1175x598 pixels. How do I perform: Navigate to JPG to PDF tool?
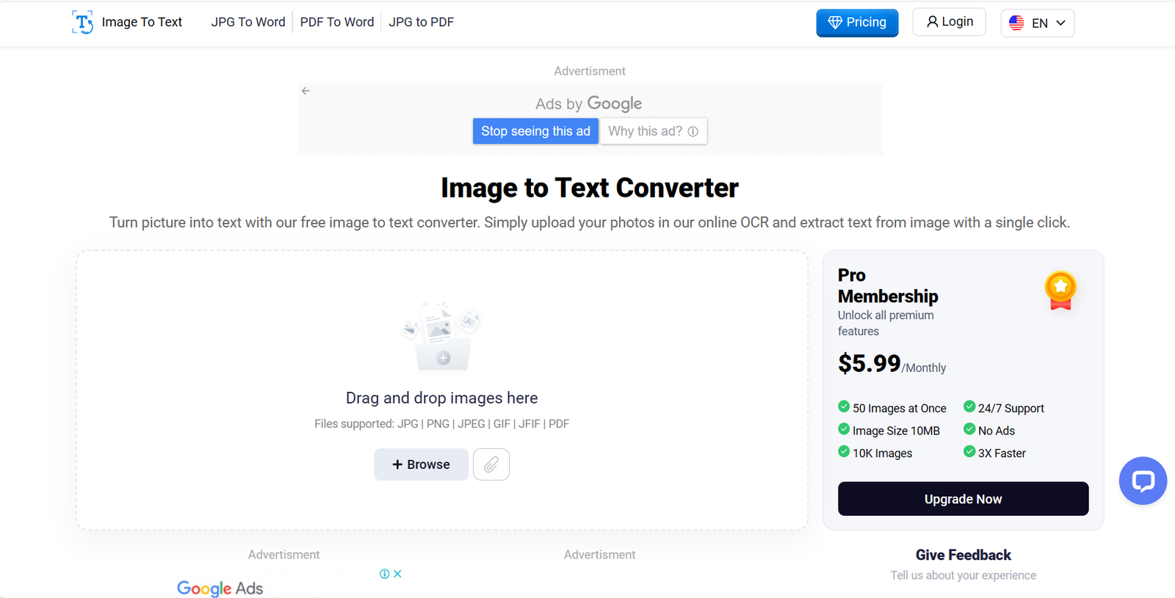(x=422, y=22)
